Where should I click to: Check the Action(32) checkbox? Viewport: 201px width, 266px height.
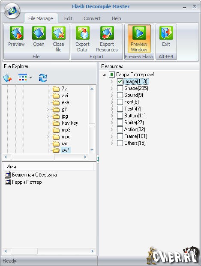(120, 129)
